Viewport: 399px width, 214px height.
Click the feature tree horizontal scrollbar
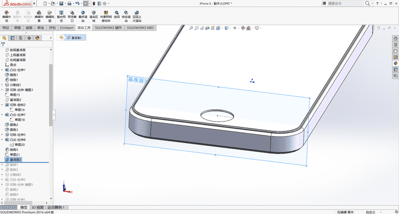[18, 203]
